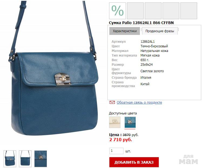Screen dimensions: 202x168
Task: Click the metal clasp on the bag image
Action: pyautogui.click(x=63, y=79)
